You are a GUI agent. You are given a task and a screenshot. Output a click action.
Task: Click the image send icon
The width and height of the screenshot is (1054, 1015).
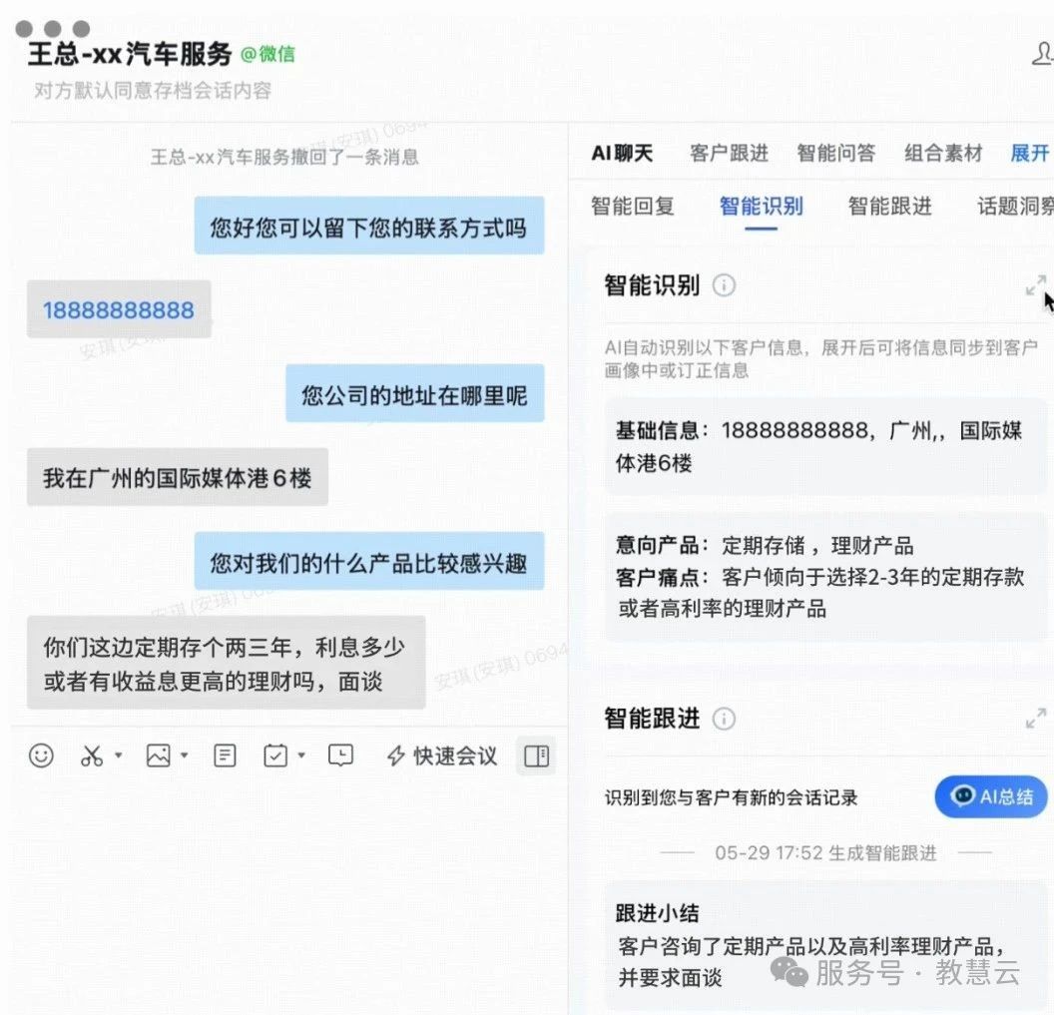tap(158, 757)
